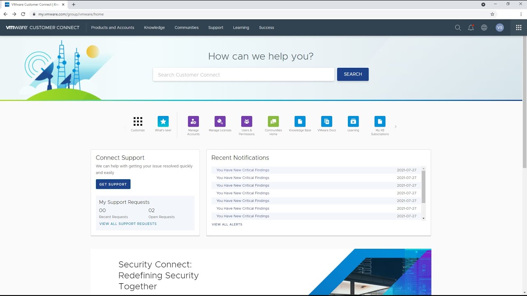527x296 pixels.
Task: Show more quick links with right chevron
Action: 396,127
